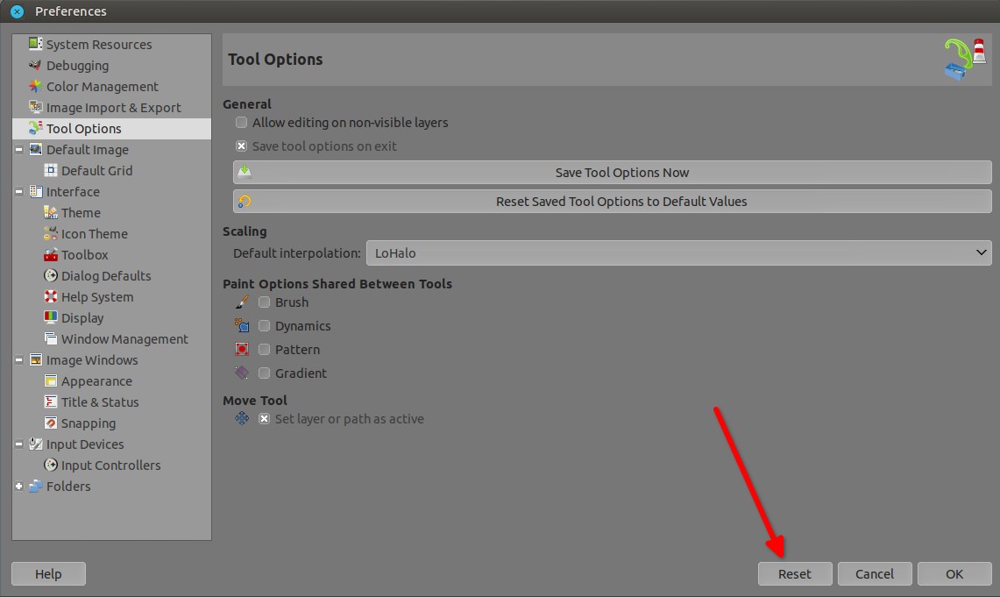Click the Folders icon in sidebar
Screen dimensions: 1000x597
click(x=36, y=486)
